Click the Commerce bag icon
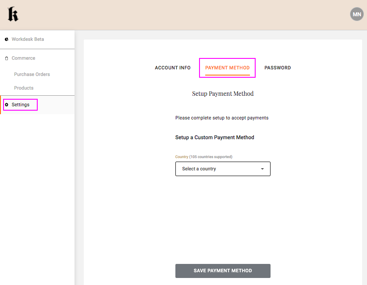The image size is (367, 285). tap(7, 58)
